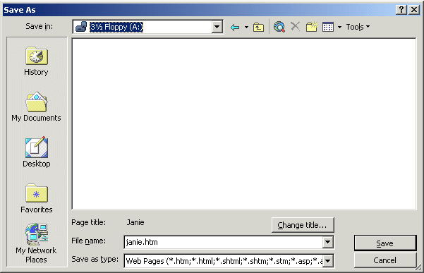Click the page title Janie text
The height and width of the screenshot is (273, 424).
point(135,222)
